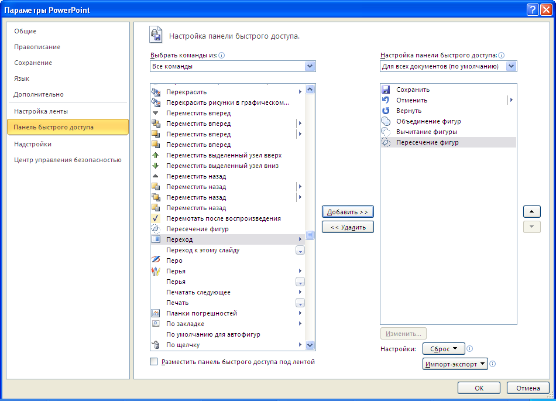Click the submenu arrow on Печатать следующее row
Viewport: 556px width, 401px height.
[300, 292]
